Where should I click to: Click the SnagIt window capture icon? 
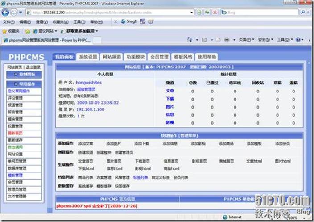143,21
